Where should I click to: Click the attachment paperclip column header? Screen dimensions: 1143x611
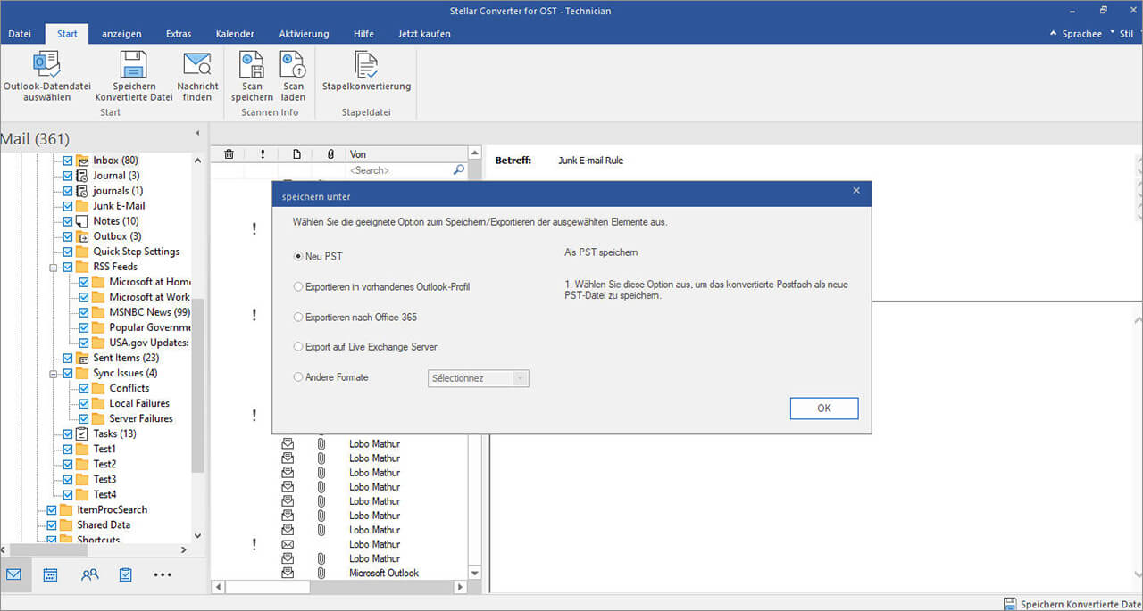coord(330,154)
